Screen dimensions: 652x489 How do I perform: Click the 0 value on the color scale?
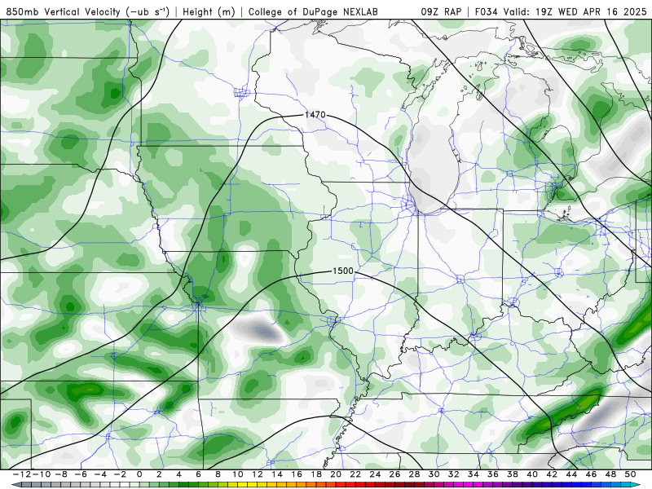[x=139, y=474]
